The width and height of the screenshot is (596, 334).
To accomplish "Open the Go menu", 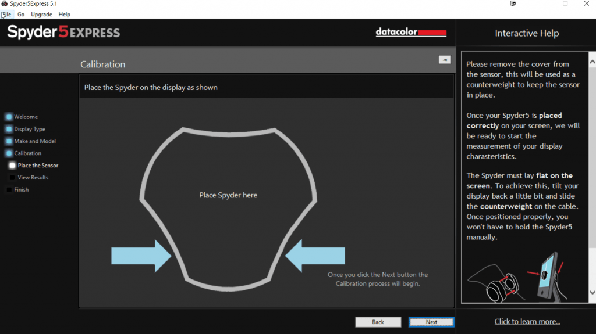I will pos(21,14).
